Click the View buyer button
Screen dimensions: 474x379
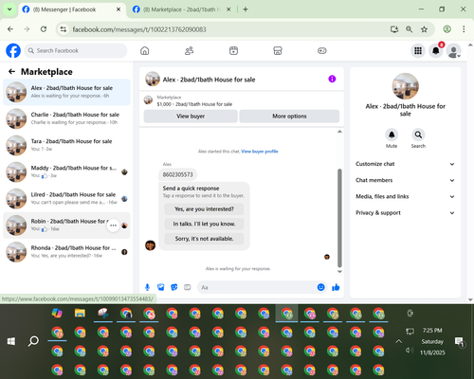[191, 117]
